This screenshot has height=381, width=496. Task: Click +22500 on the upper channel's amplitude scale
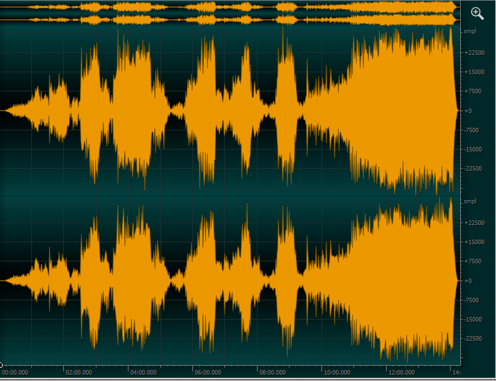pos(474,53)
